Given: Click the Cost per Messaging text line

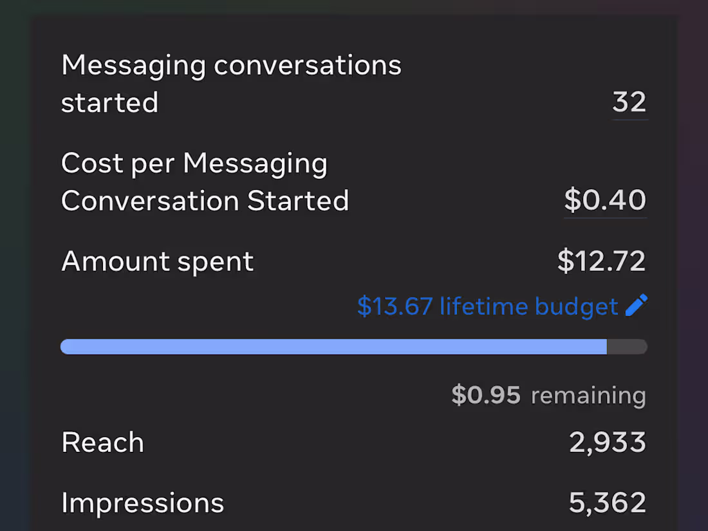Looking at the screenshot, I should (x=194, y=163).
